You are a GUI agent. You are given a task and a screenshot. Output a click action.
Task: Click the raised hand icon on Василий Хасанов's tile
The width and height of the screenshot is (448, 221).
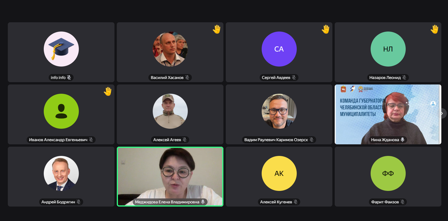click(217, 29)
